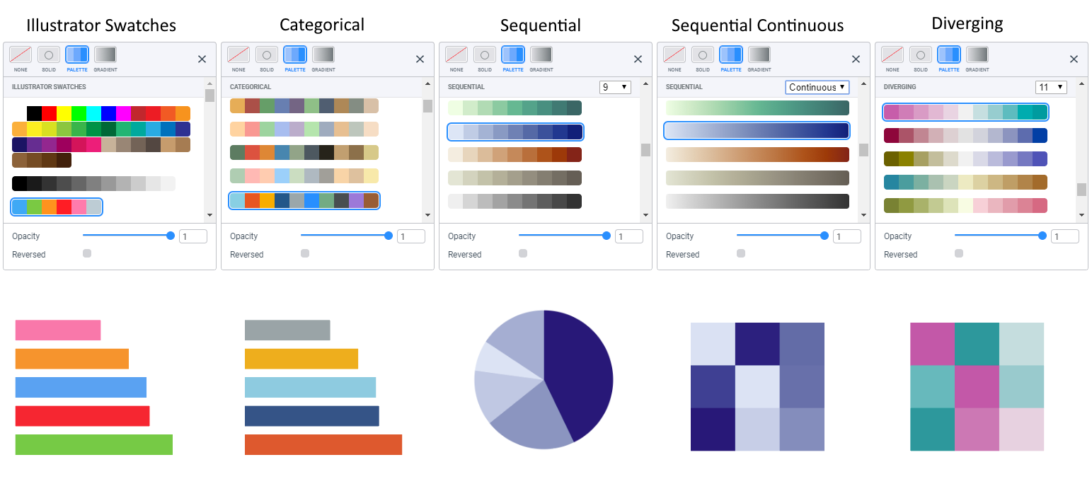Close the Categorical palette panel
Image resolution: width=1092 pixels, height=479 pixels.
tap(420, 59)
